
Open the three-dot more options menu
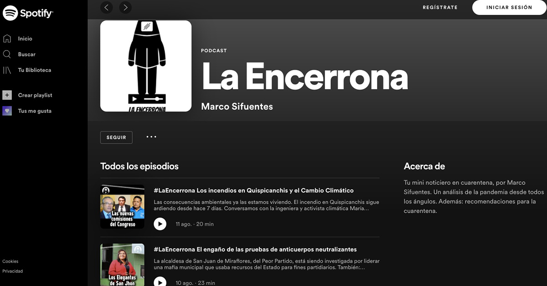coord(151,137)
